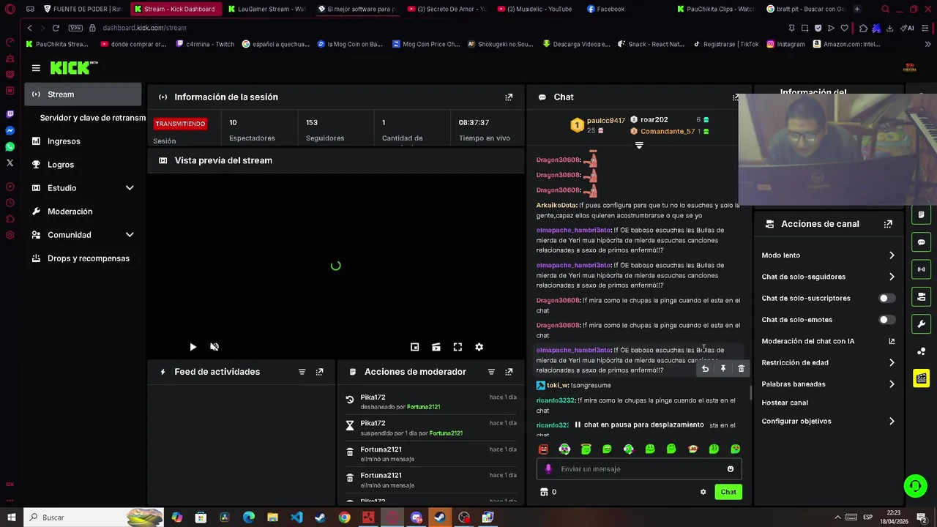Screen dimensions: 937x527
Task: Reply to the hovered elmapache_hambri3nto message
Action: (705, 369)
